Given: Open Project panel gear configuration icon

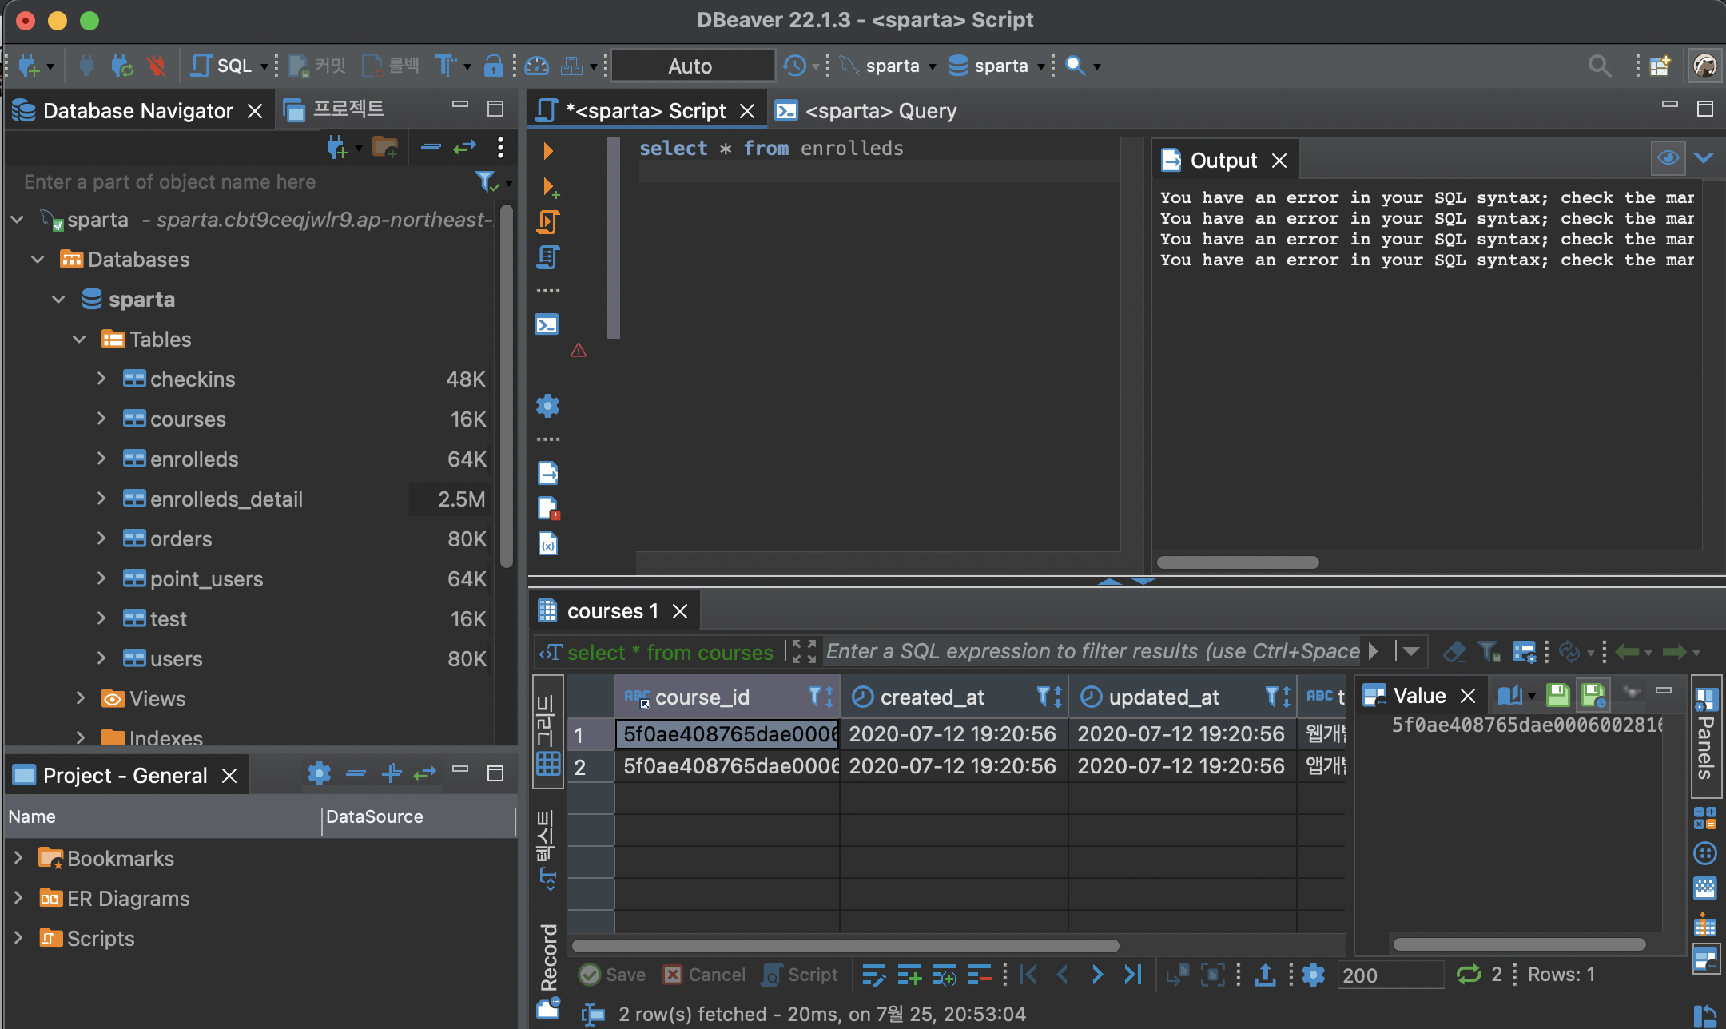Looking at the screenshot, I should [x=320, y=773].
